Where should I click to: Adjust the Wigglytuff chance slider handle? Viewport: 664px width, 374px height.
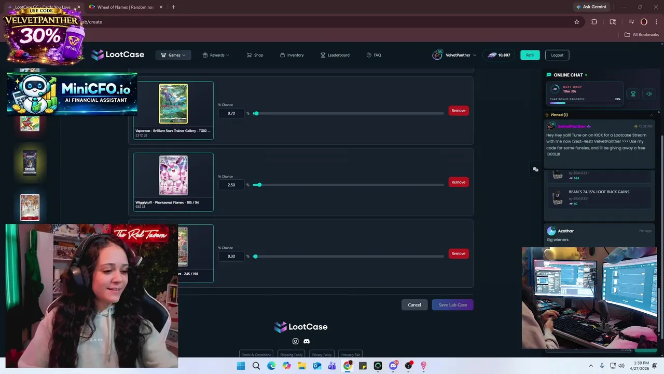click(x=259, y=185)
